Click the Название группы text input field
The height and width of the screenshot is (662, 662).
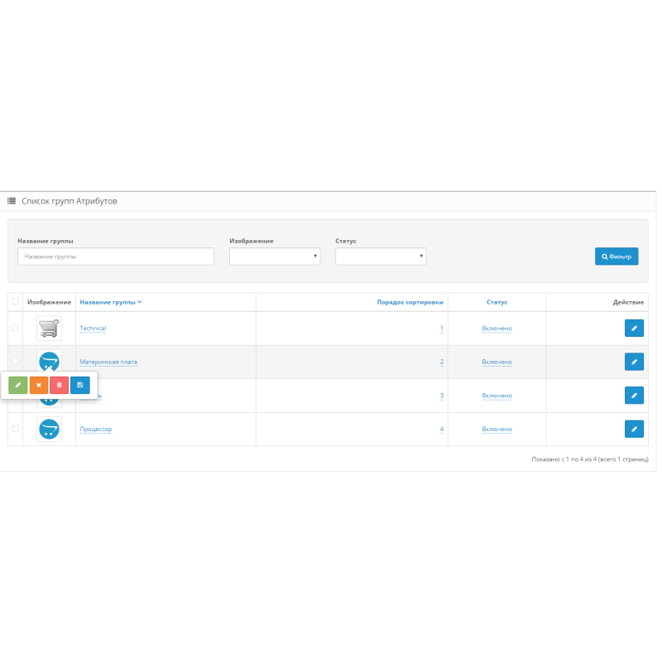point(116,257)
